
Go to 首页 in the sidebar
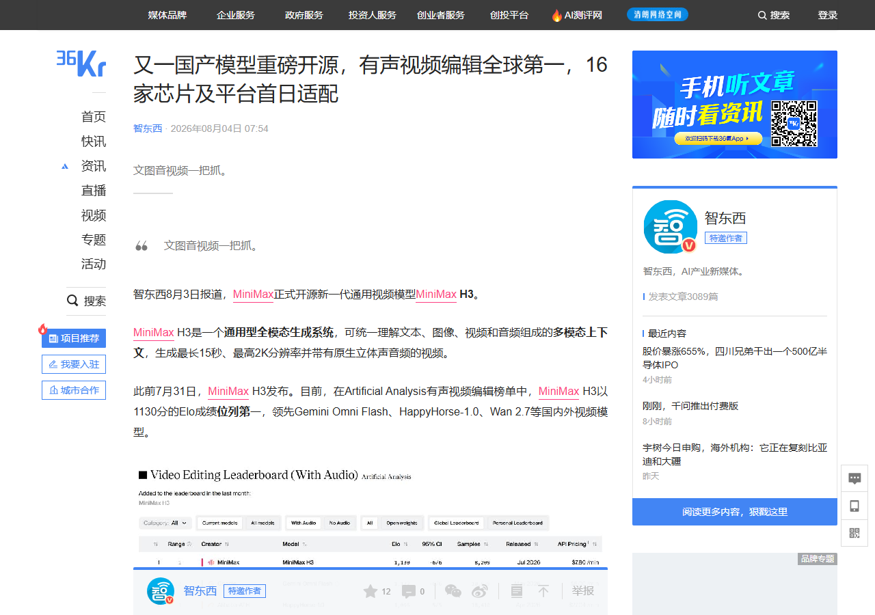tap(94, 117)
